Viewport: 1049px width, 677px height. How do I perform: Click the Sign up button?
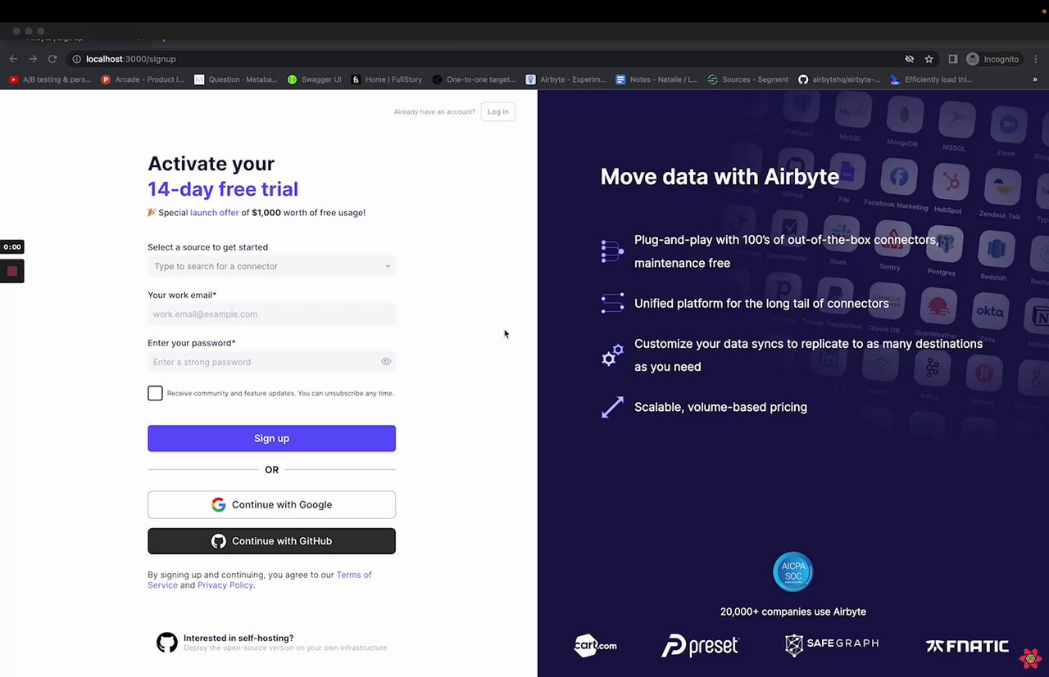point(271,438)
